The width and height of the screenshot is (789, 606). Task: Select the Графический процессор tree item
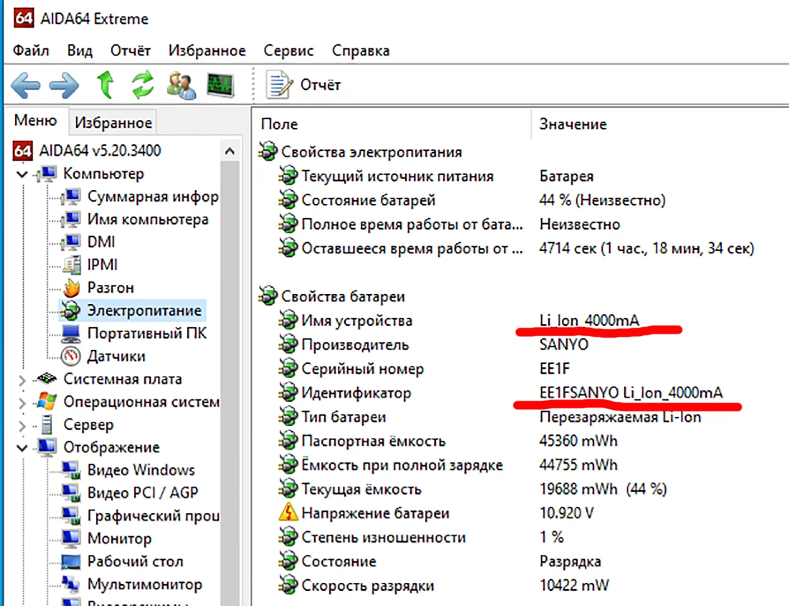pyautogui.click(x=153, y=516)
